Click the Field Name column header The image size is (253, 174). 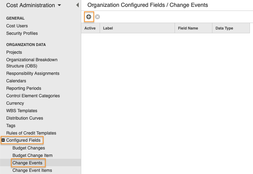click(193, 28)
